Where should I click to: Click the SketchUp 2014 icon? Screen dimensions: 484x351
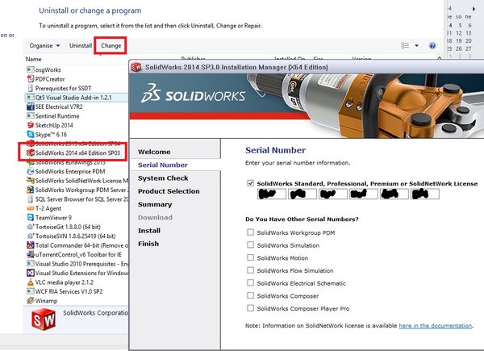click(31, 125)
